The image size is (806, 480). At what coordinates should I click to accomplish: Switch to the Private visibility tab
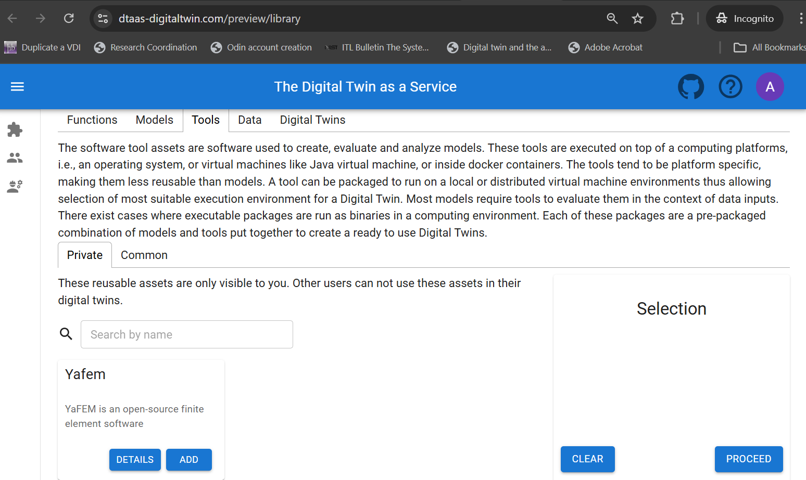tap(84, 255)
